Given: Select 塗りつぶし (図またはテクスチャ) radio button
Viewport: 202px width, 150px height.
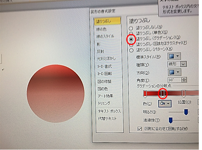Looking at the screenshot, I should pos(131,45).
